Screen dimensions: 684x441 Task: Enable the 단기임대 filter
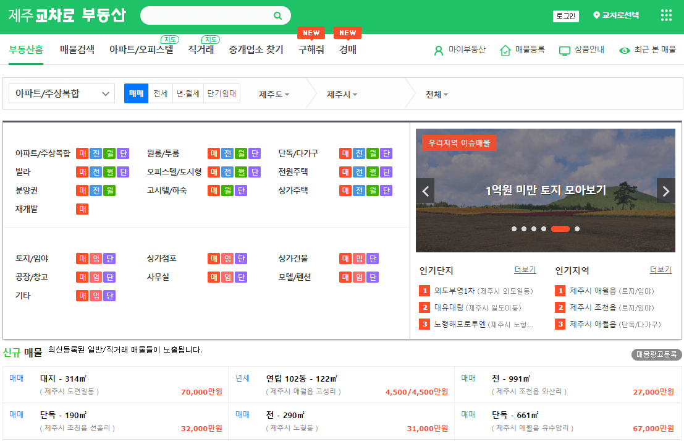[x=221, y=93]
